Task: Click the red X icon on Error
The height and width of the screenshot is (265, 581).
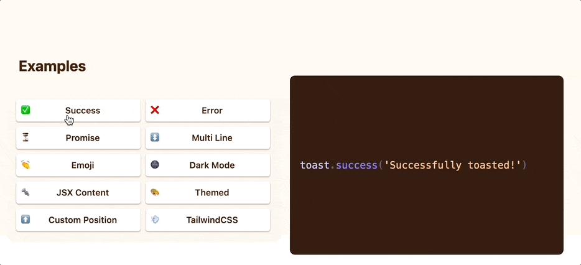Action: 155,110
